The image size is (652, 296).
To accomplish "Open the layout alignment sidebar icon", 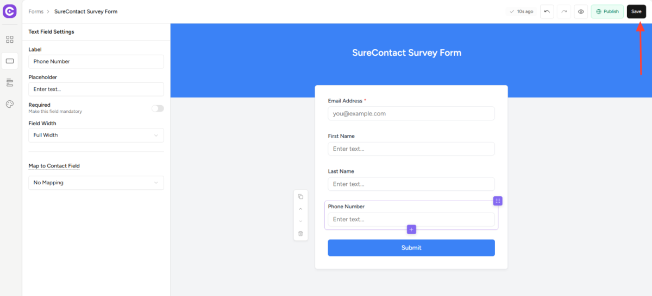I will click(10, 82).
